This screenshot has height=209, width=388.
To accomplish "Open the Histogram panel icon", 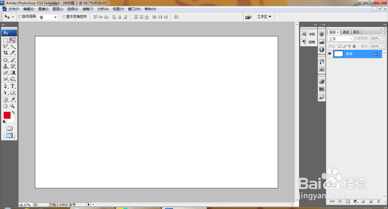I will pyautogui.click(x=322, y=42).
